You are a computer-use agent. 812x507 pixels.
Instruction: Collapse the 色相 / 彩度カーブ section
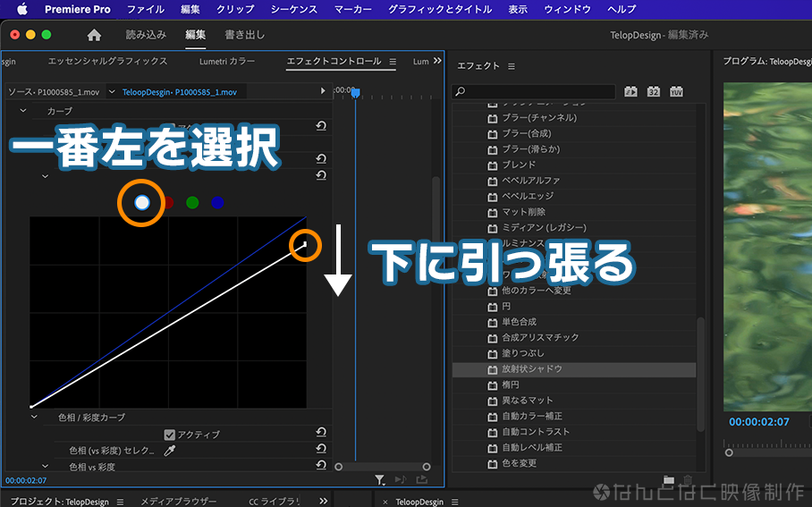[34, 417]
